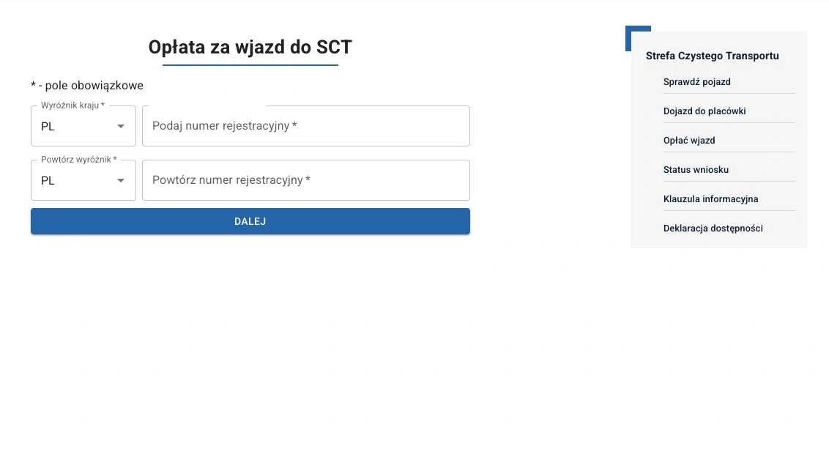829x449 pixels.
Task: Click the Strefa Czystego Transportu heading
Action: (712, 56)
